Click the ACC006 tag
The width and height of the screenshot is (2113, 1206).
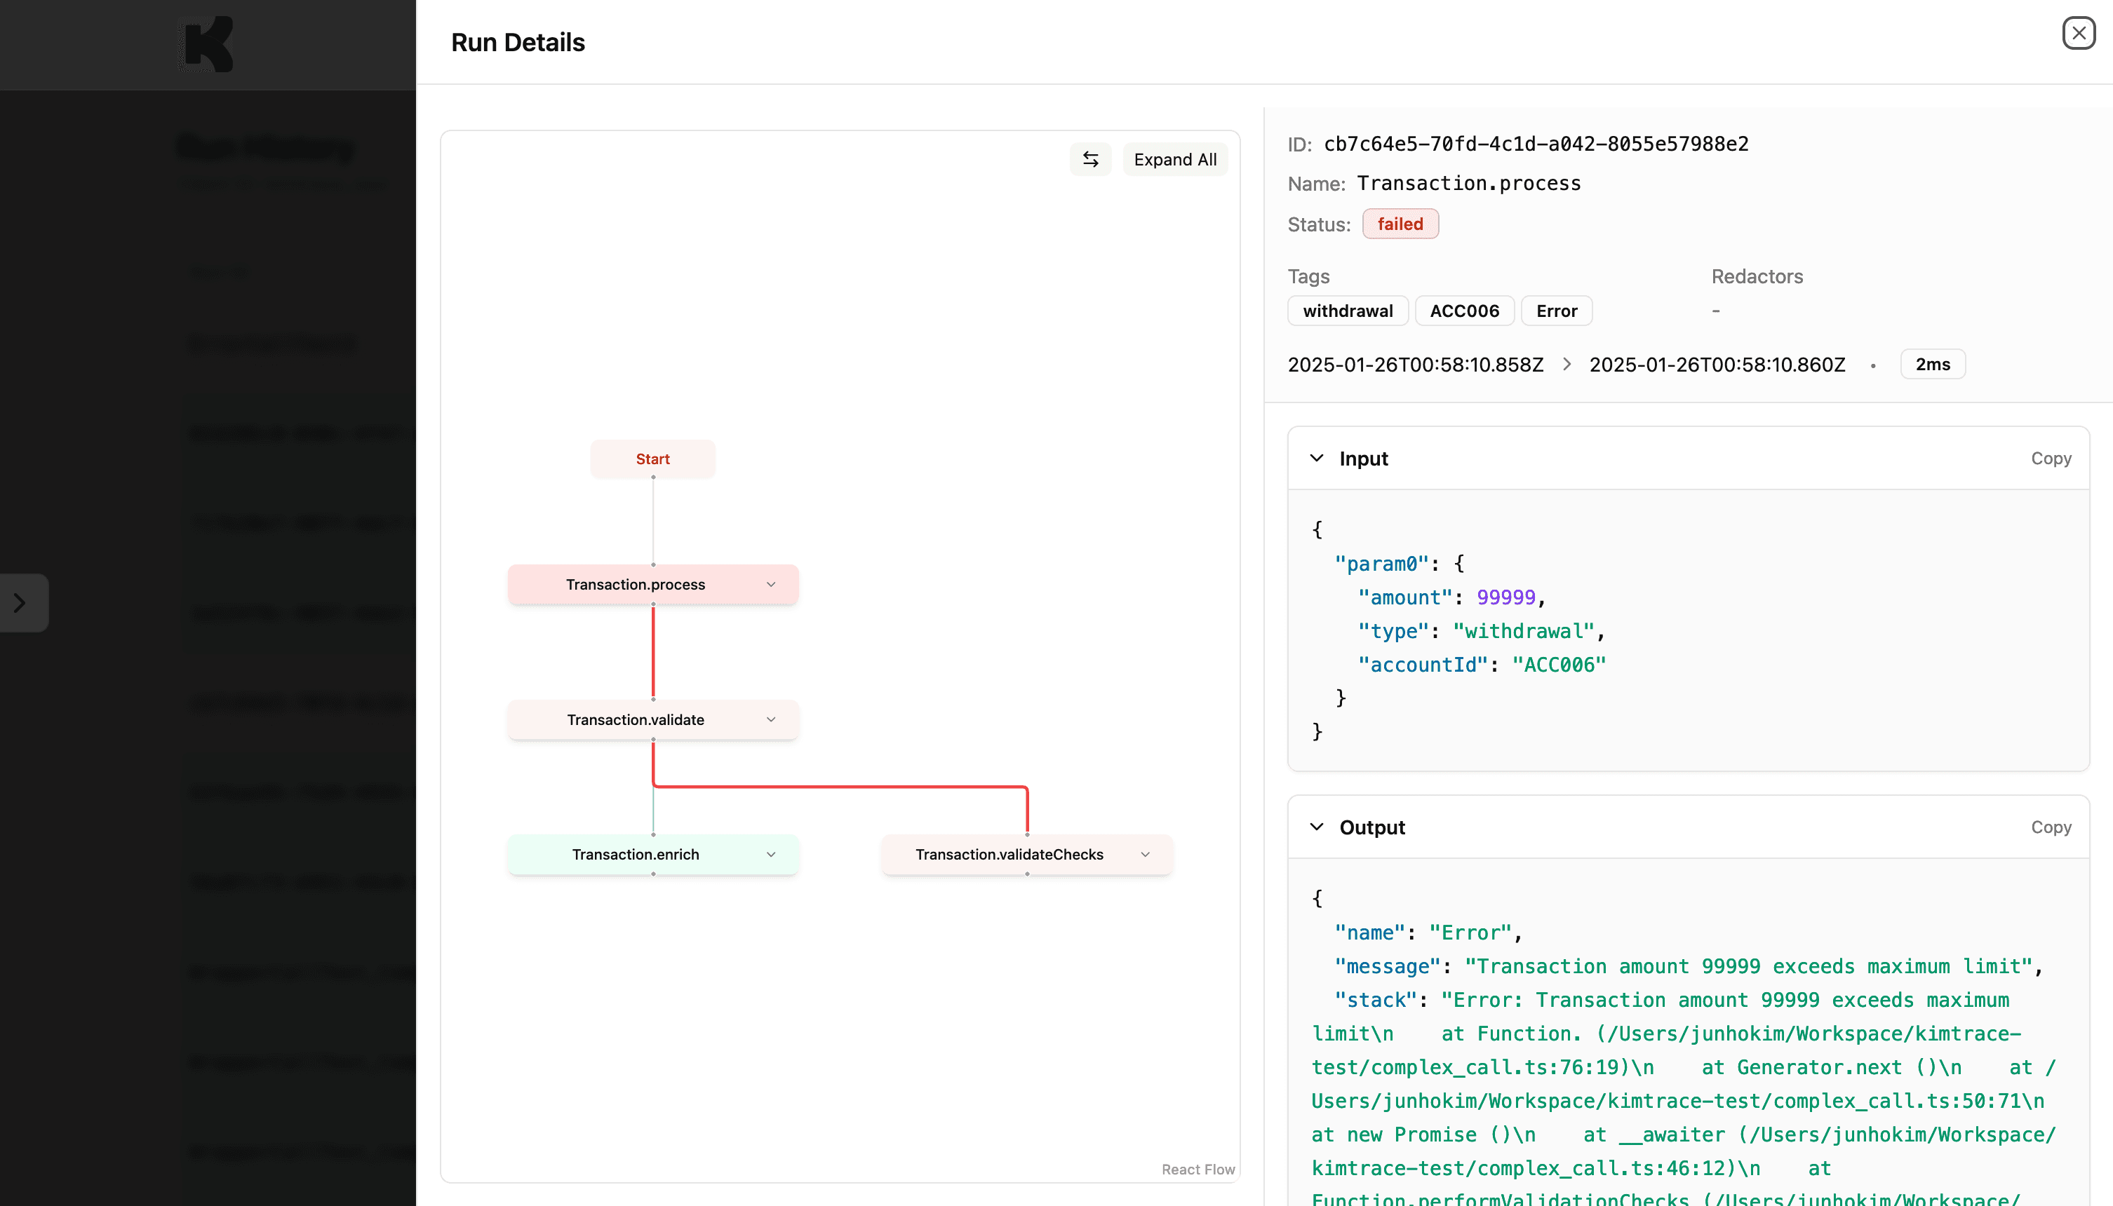(x=1464, y=311)
